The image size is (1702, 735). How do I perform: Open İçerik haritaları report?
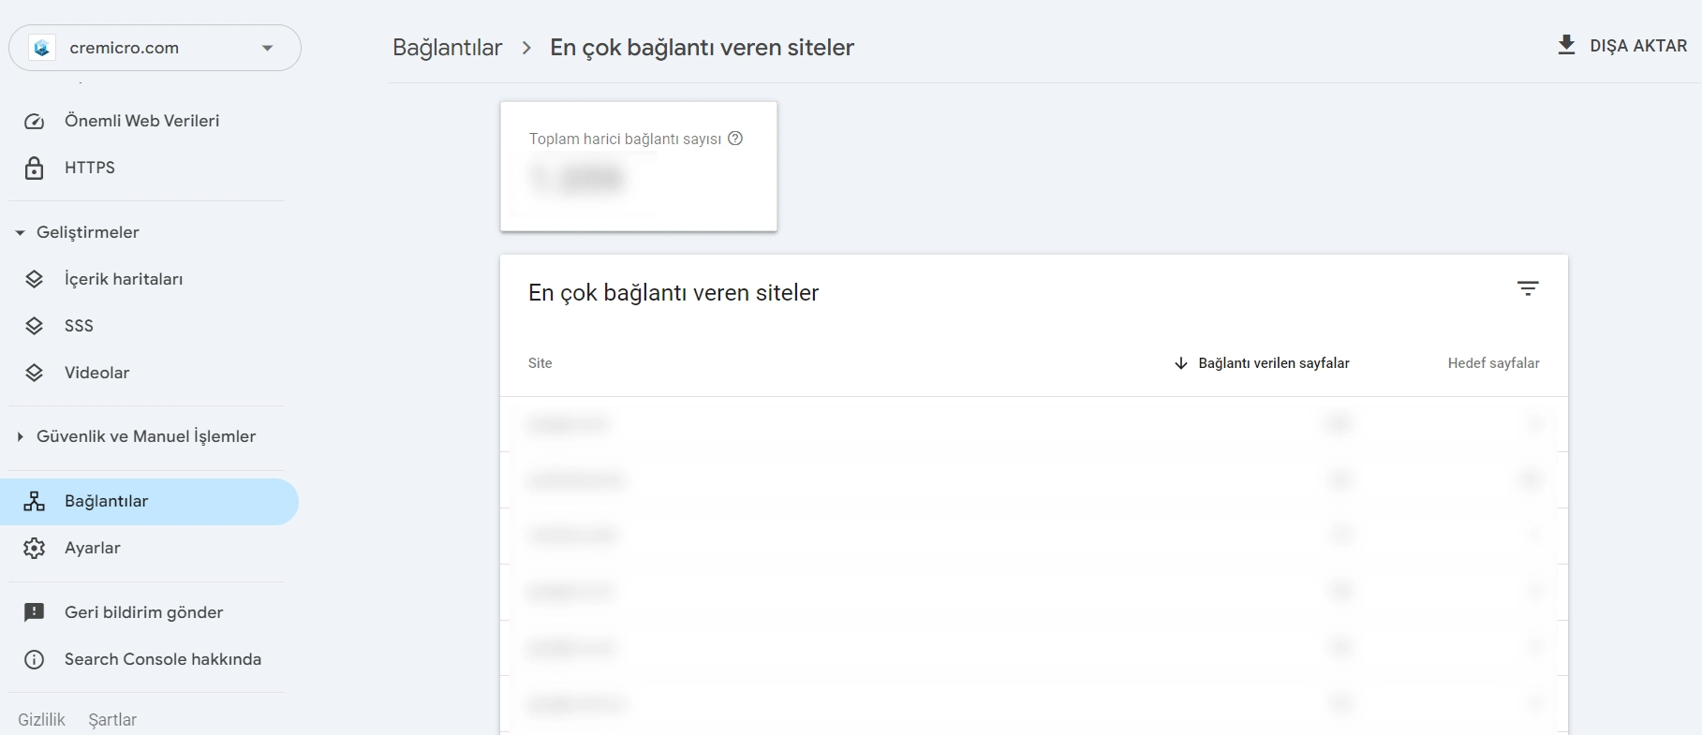coord(124,279)
